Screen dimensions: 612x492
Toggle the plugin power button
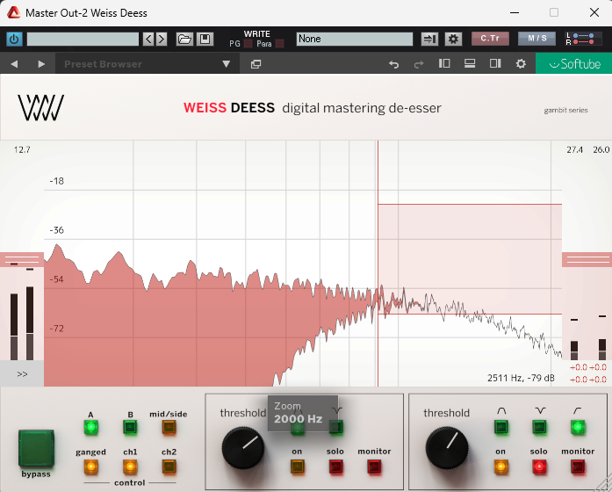[14, 39]
